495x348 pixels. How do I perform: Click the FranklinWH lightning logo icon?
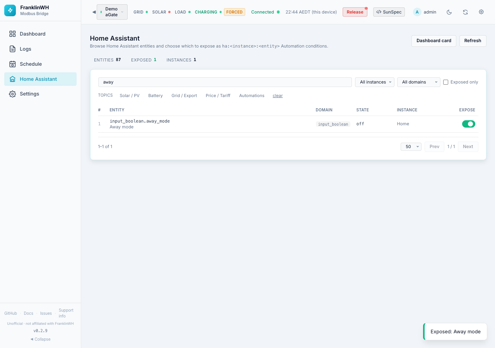pos(10,10)
